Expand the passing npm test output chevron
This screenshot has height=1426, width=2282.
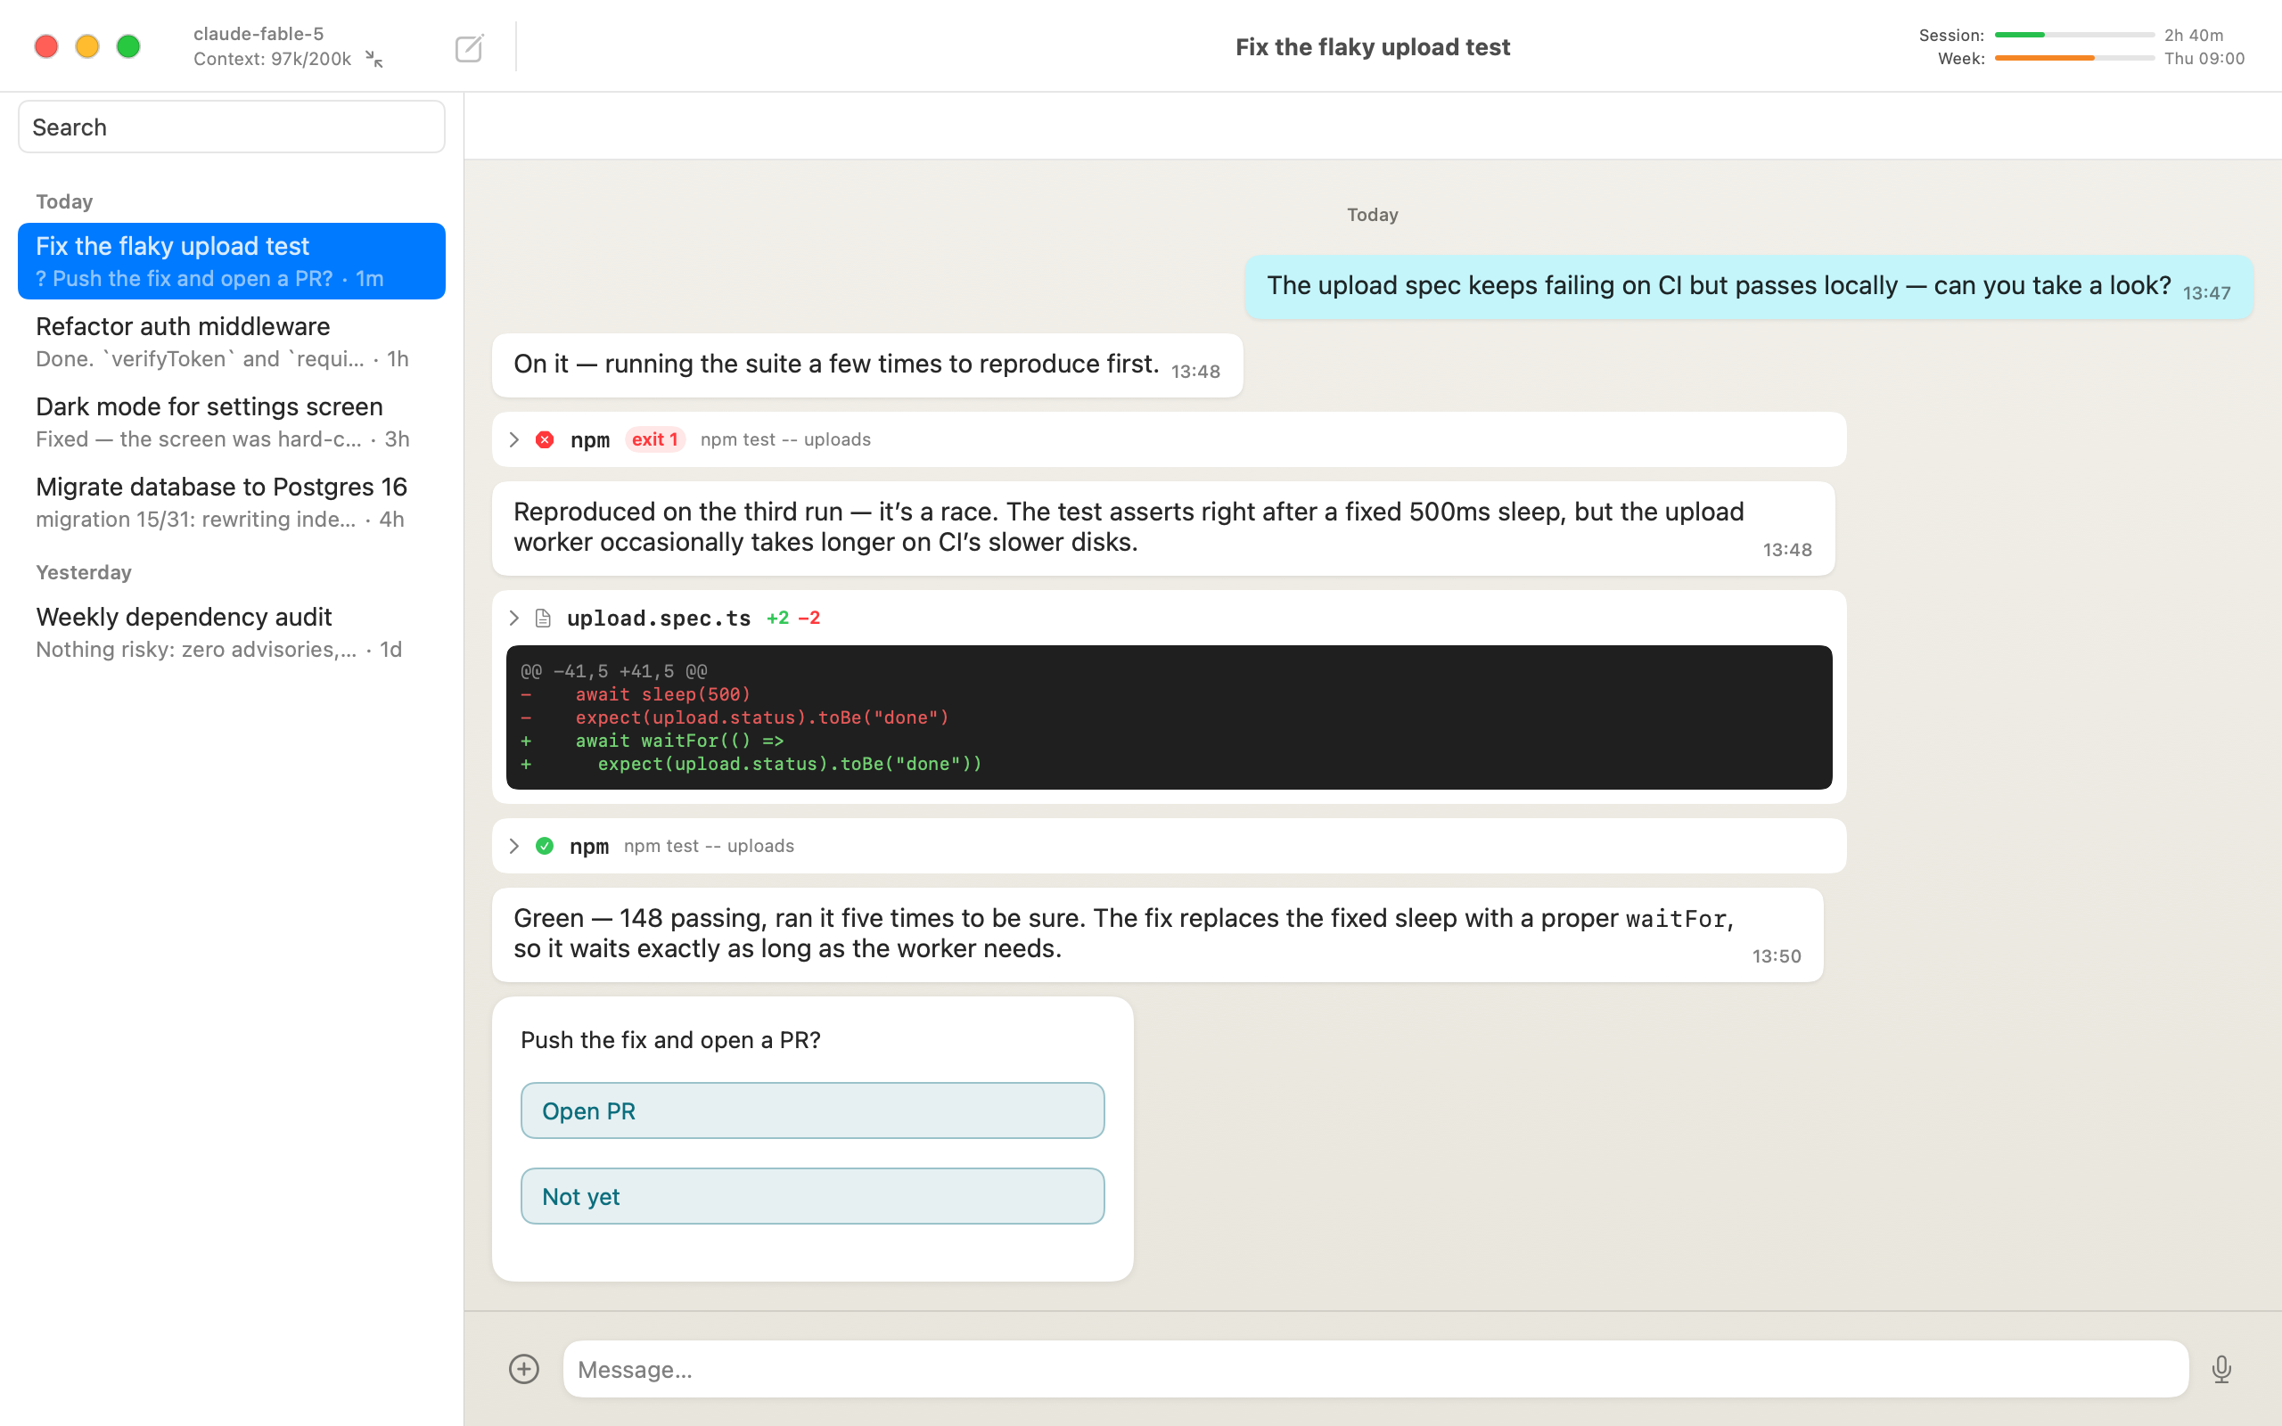(x=514, y=846)
